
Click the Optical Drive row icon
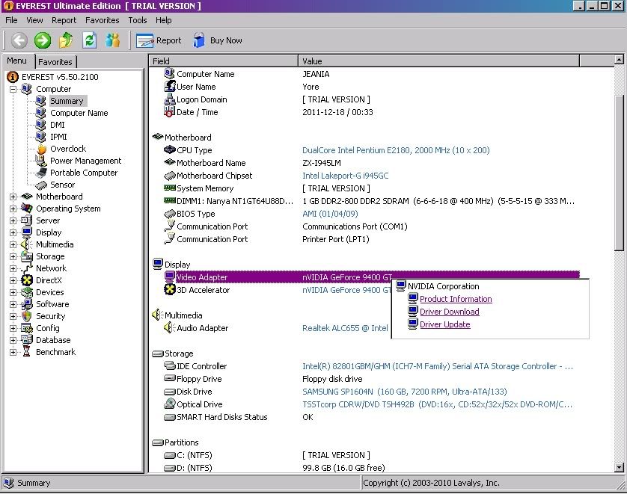pyautogui.click(x=170, y=404)
